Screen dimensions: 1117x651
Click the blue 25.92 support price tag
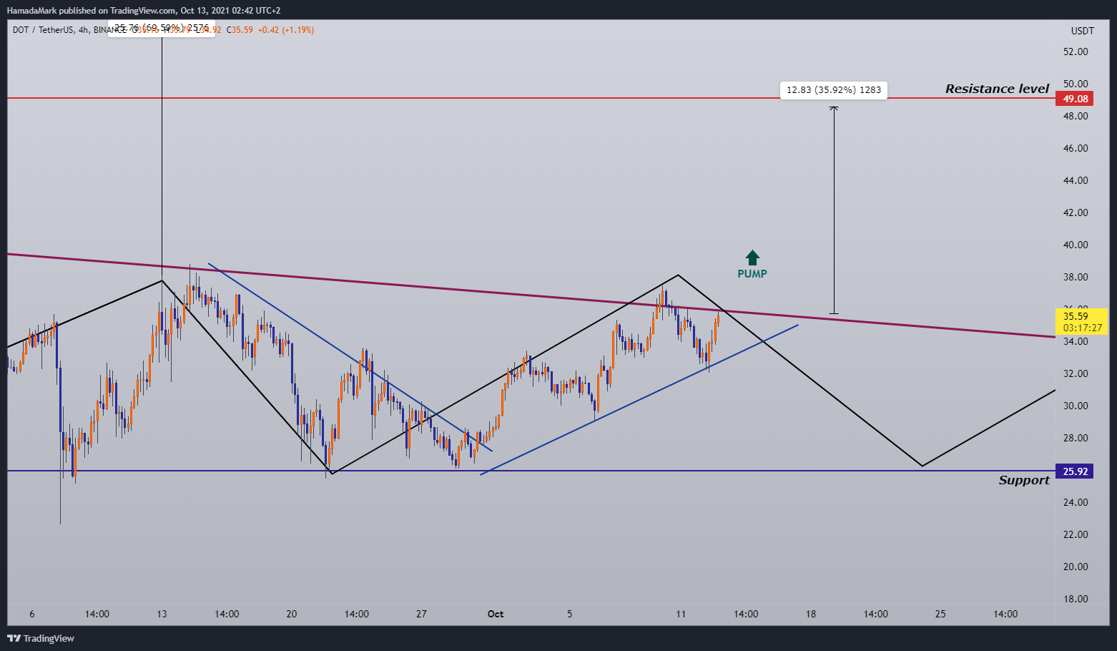pos(1075,471)
